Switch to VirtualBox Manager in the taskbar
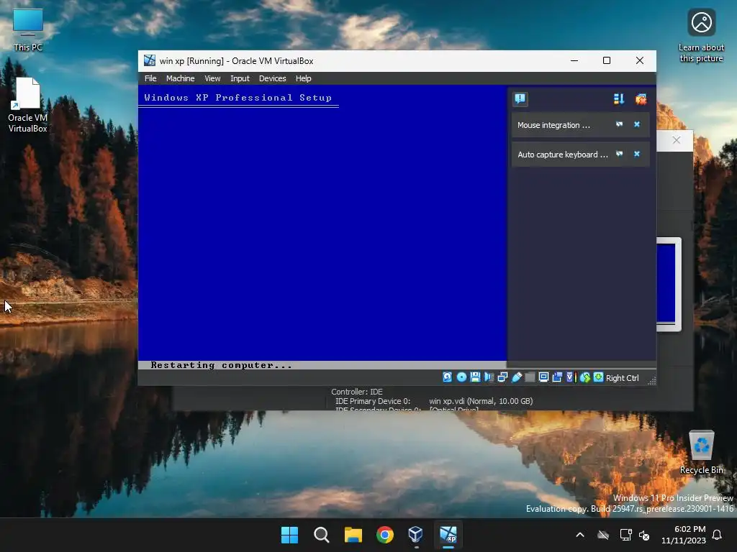This screenshot has width=737, height=552. (x=417, y=535)
